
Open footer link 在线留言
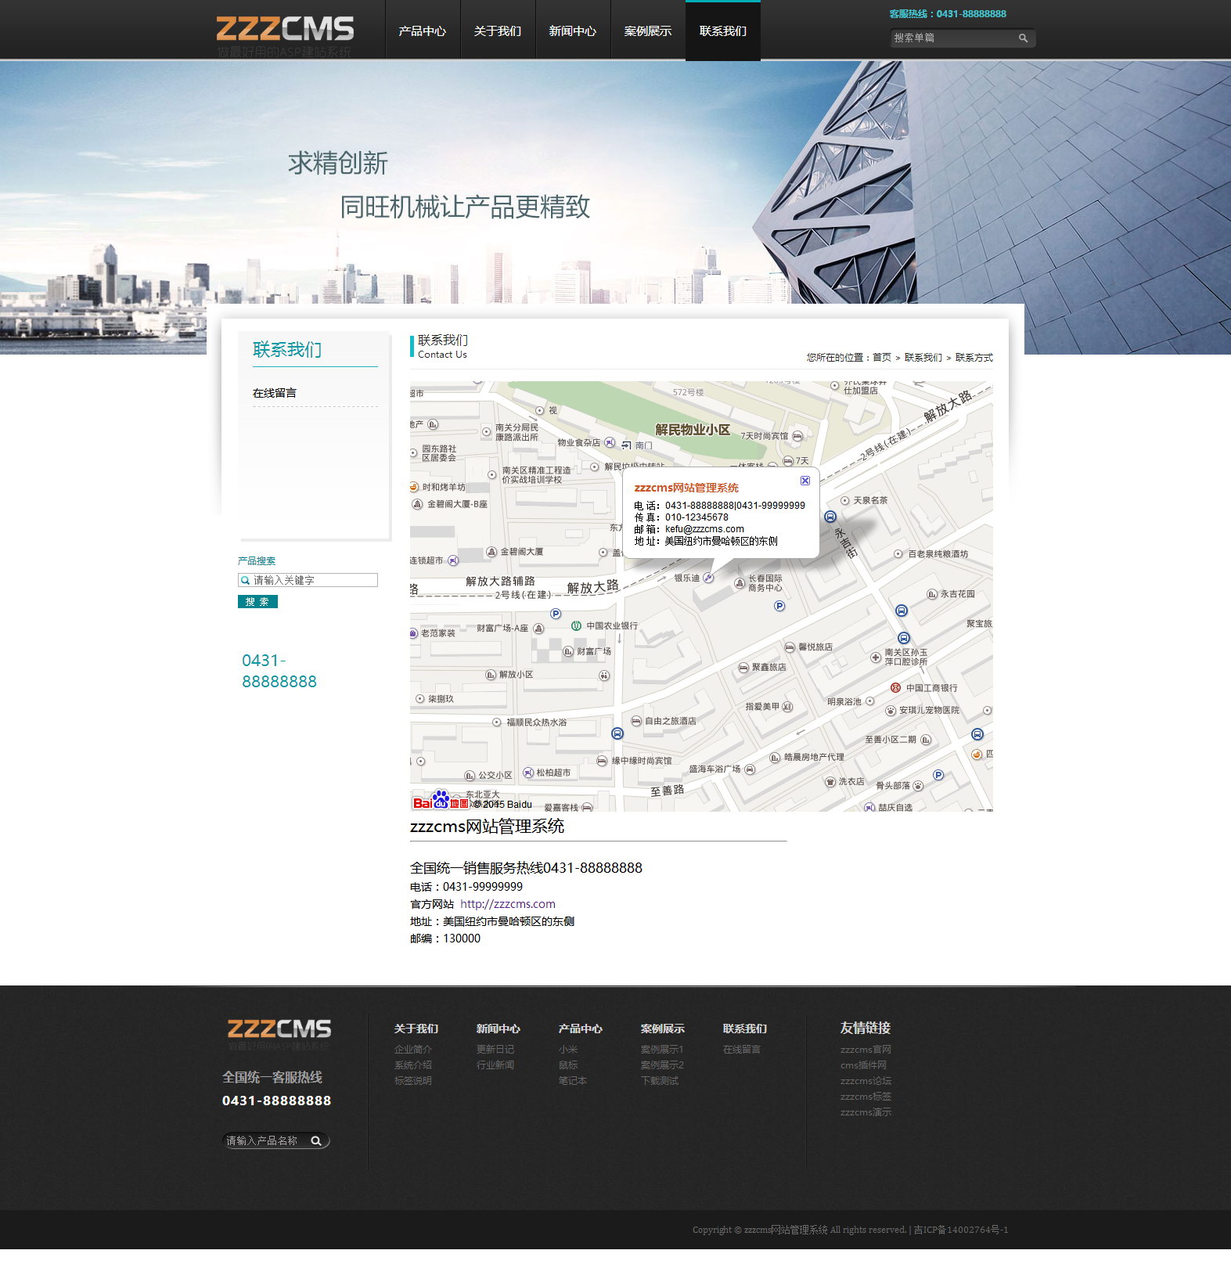(x=742, y=1050)
